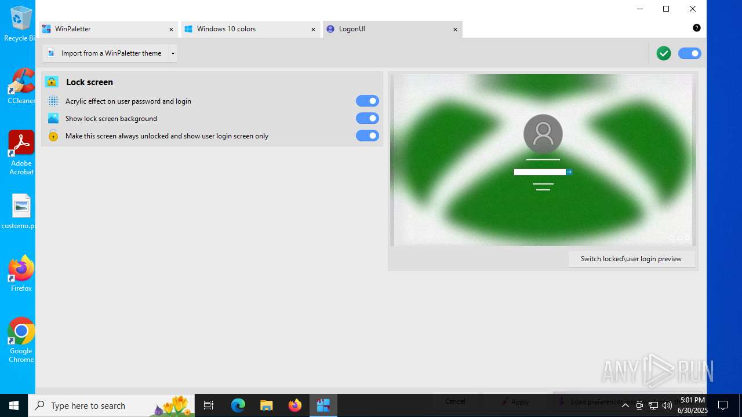The image size is (742, 417).
Task: Maximize the WinPaletter window
Action: 666,9
